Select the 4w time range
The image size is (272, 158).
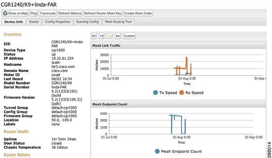coord(117,36)
